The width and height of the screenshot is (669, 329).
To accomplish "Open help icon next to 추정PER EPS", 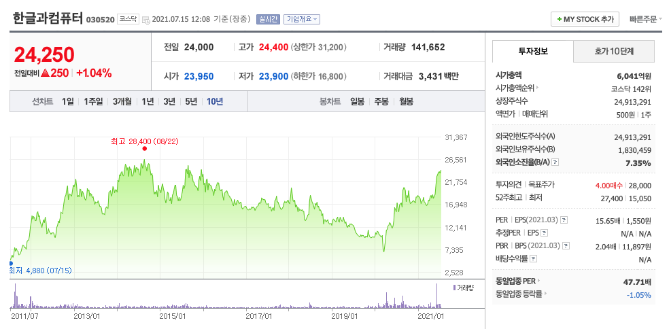I will [545, 233].
